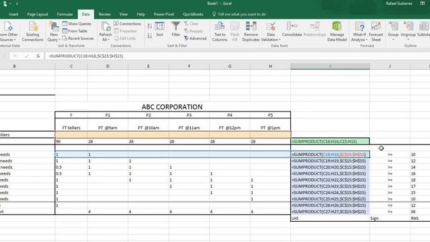Open Connections in ribbon
430x242 pixels.
[127, 24]
